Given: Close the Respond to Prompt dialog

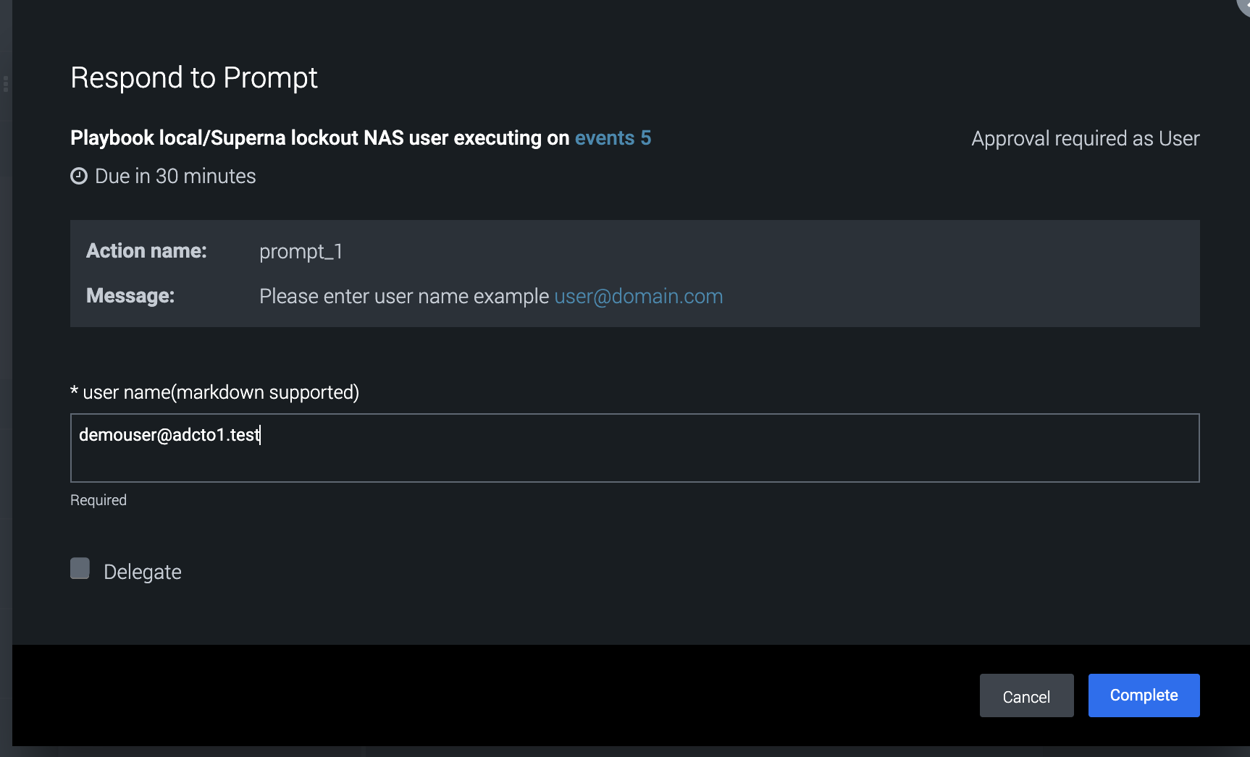Looking at the screenshot, I should 1244,4.
